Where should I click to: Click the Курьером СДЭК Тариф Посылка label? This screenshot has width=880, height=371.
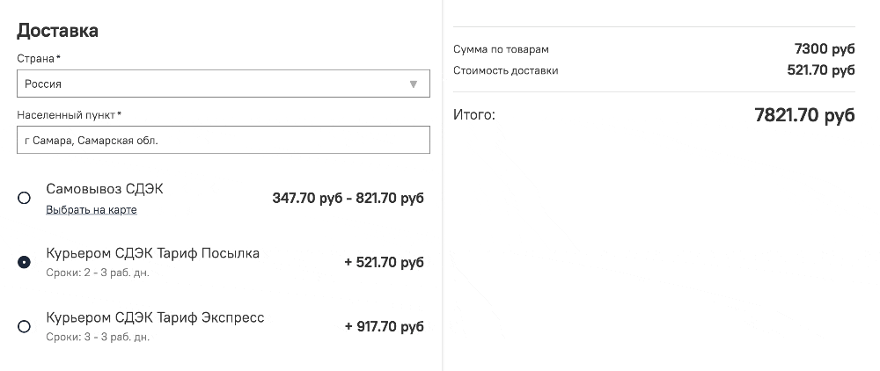[x=153, y=253]
